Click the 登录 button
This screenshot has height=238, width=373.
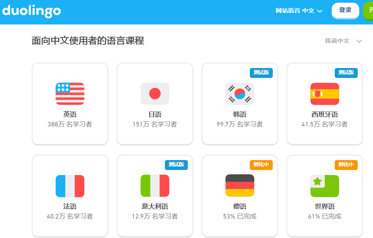[x=345, y=10]
